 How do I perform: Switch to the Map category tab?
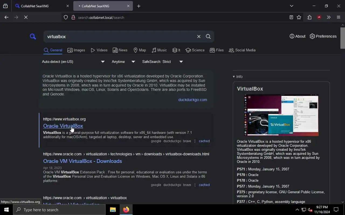point(140,50)
